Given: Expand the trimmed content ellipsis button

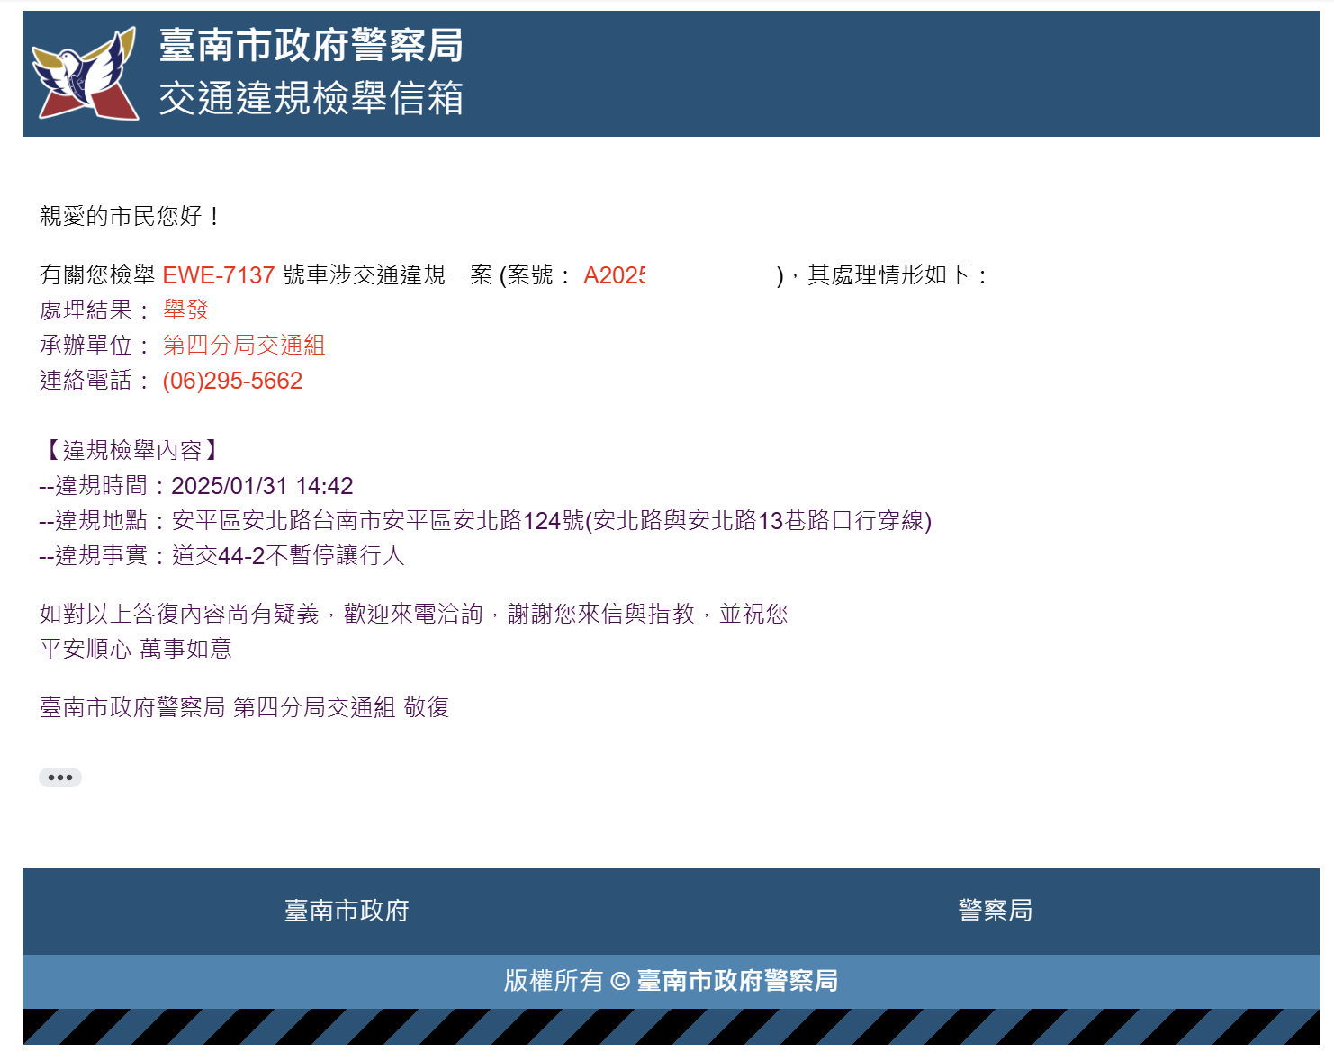Looking at the screenshot, I should click(60, 777).
